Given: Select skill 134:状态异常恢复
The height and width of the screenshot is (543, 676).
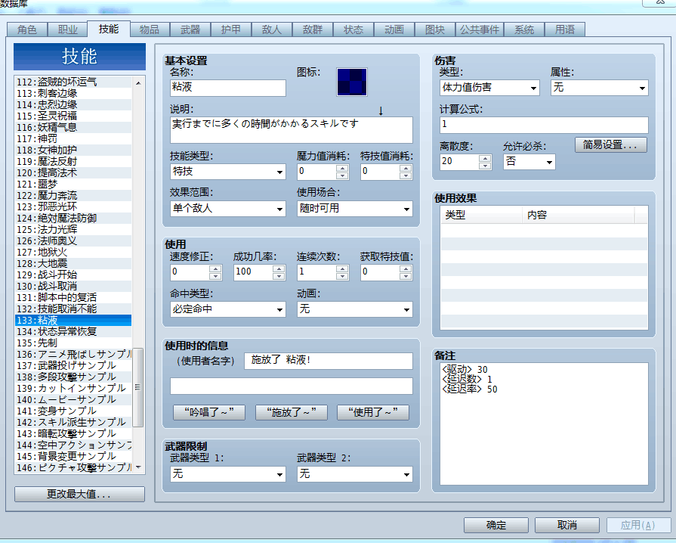Looking at the screenshot, I should [x=73, y=331].
